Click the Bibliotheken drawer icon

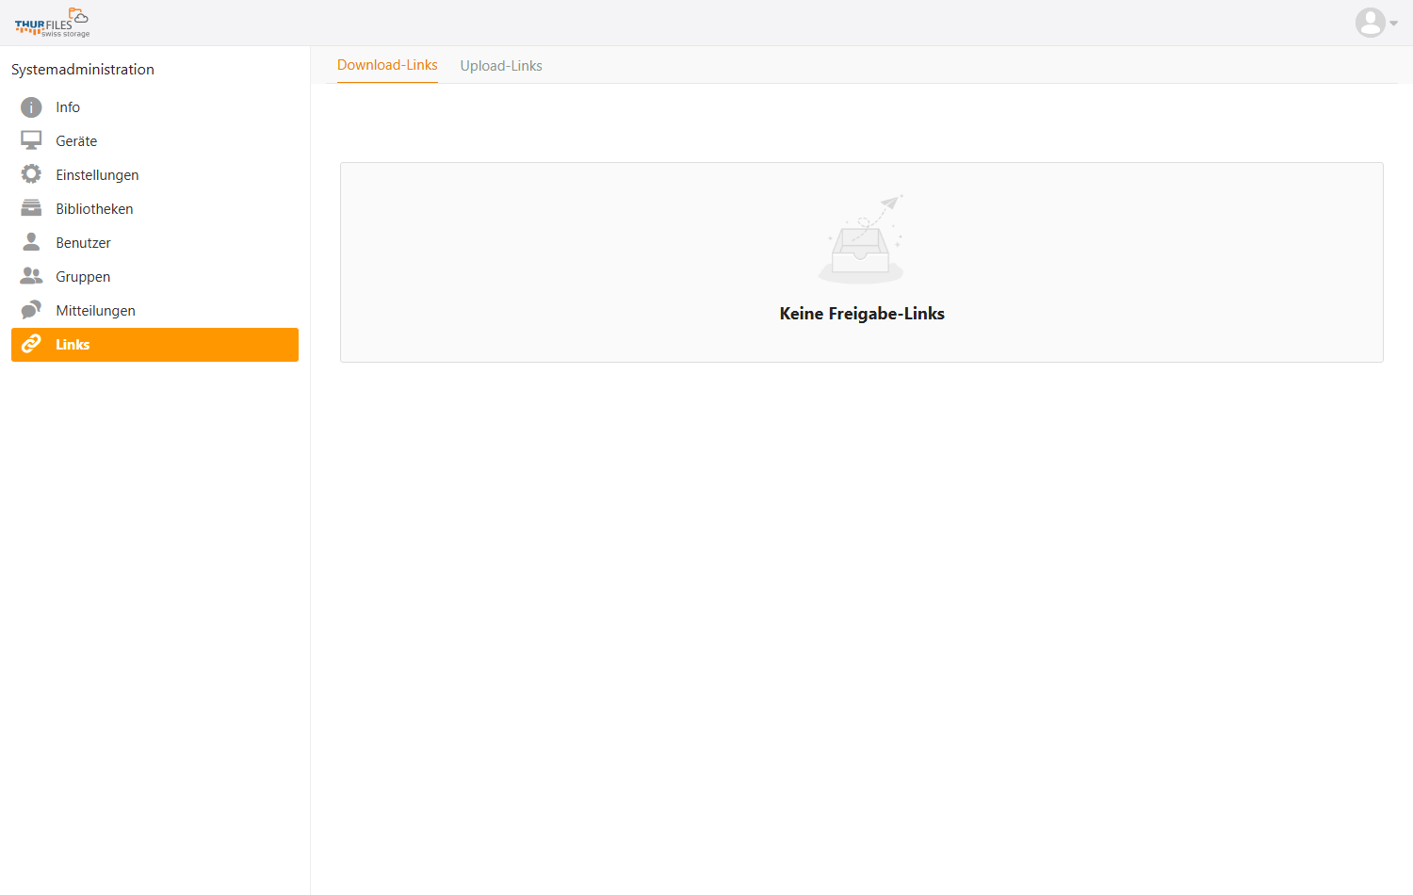[x=31, y=209]
